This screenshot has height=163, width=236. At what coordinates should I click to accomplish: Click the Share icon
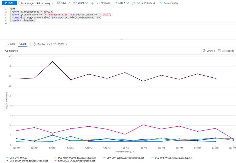pyautogui.click(x=76, y=3)
